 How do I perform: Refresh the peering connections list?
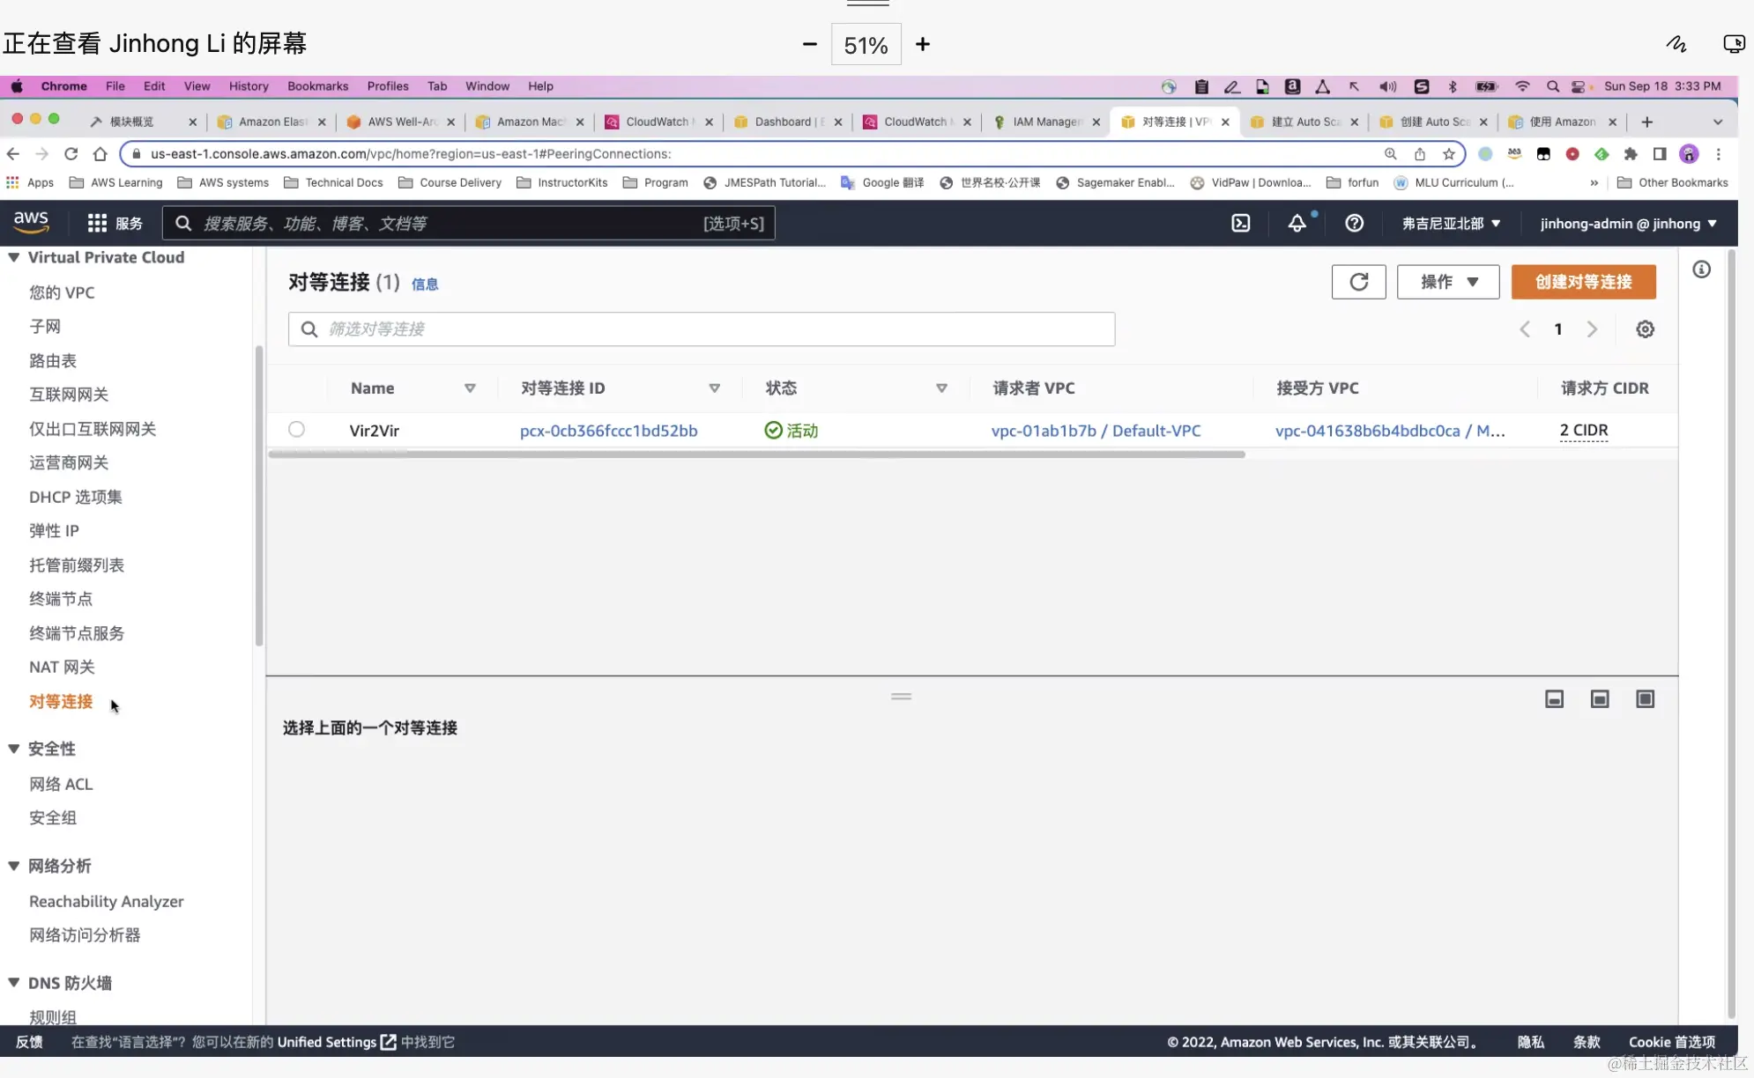pyautogui.click(x=1358, y=282)
